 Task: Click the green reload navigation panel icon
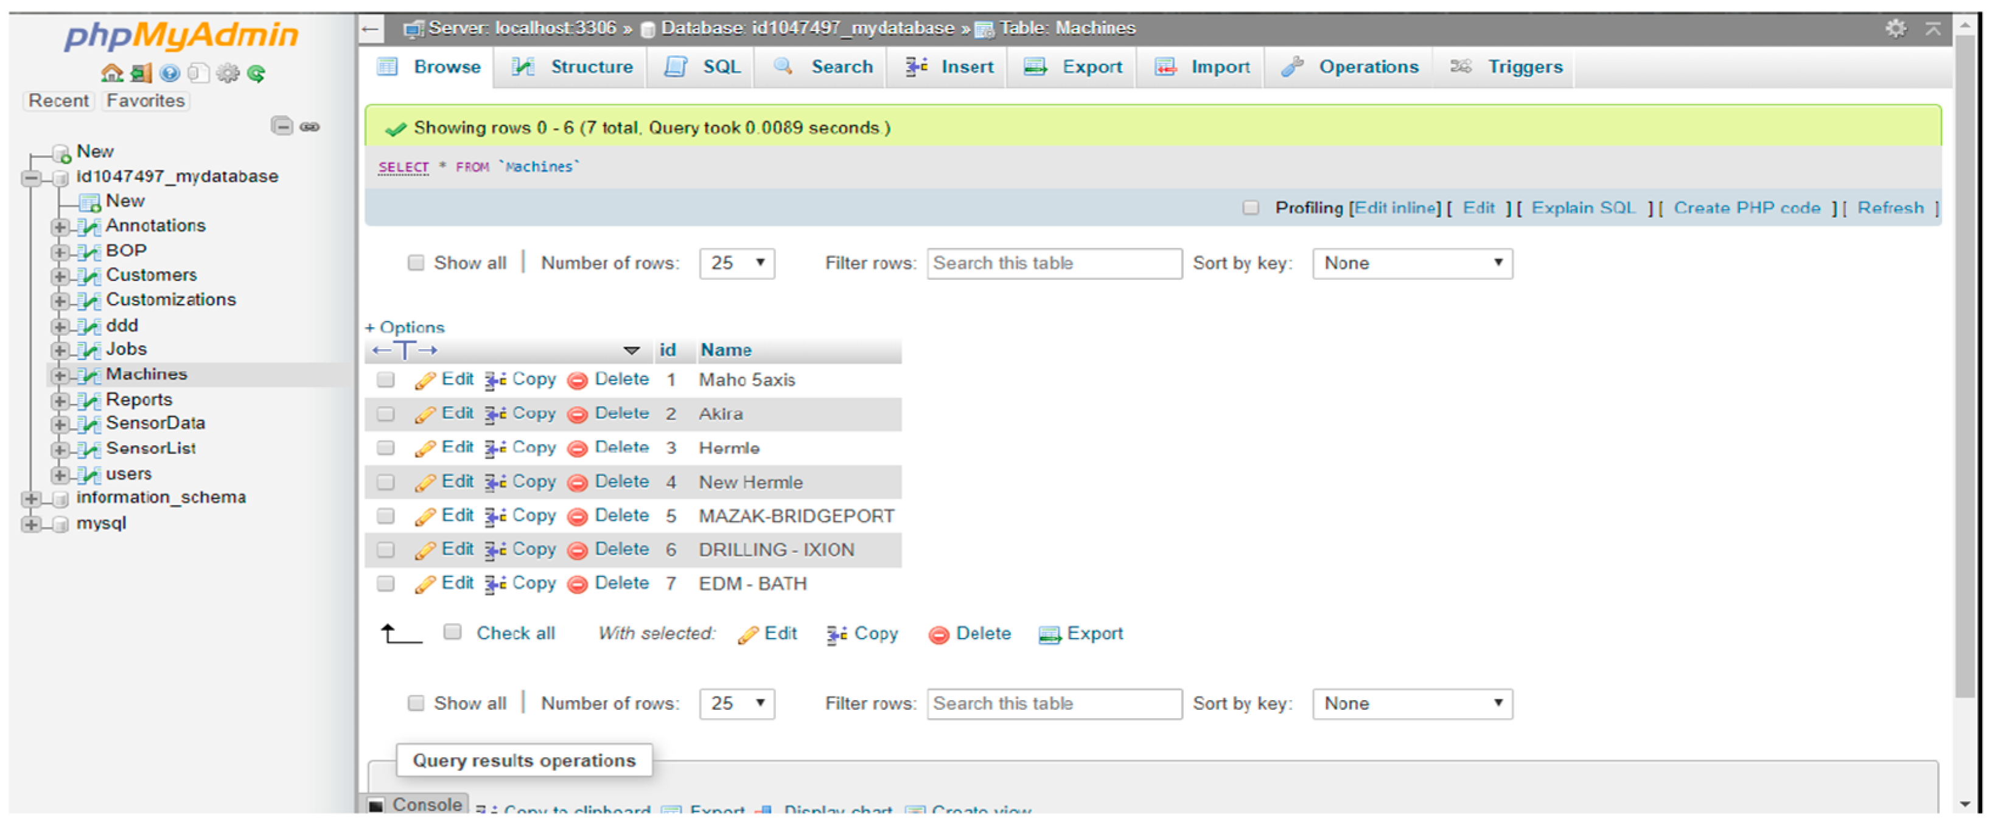click(256, 74)
